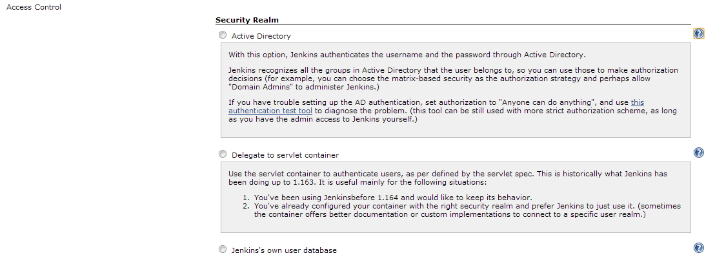The width and height of the screenshot is (715, 260).
Task: Click the Security Realm heading
Action: click(247, 19)
